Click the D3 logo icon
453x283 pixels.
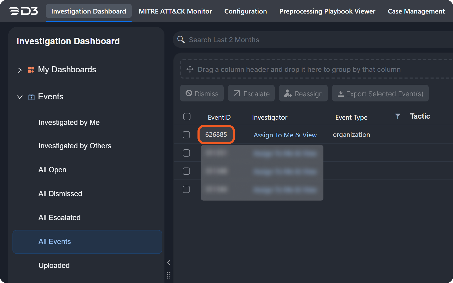[x=23, y=11]
